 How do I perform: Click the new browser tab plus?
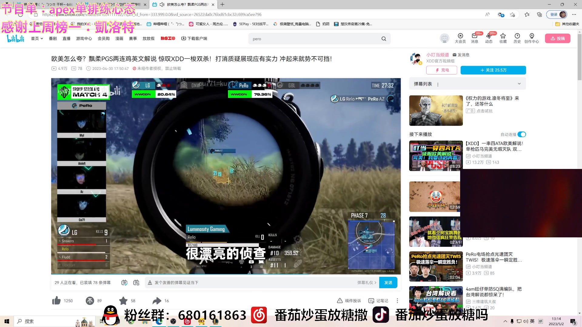click(x=222, y=5)
